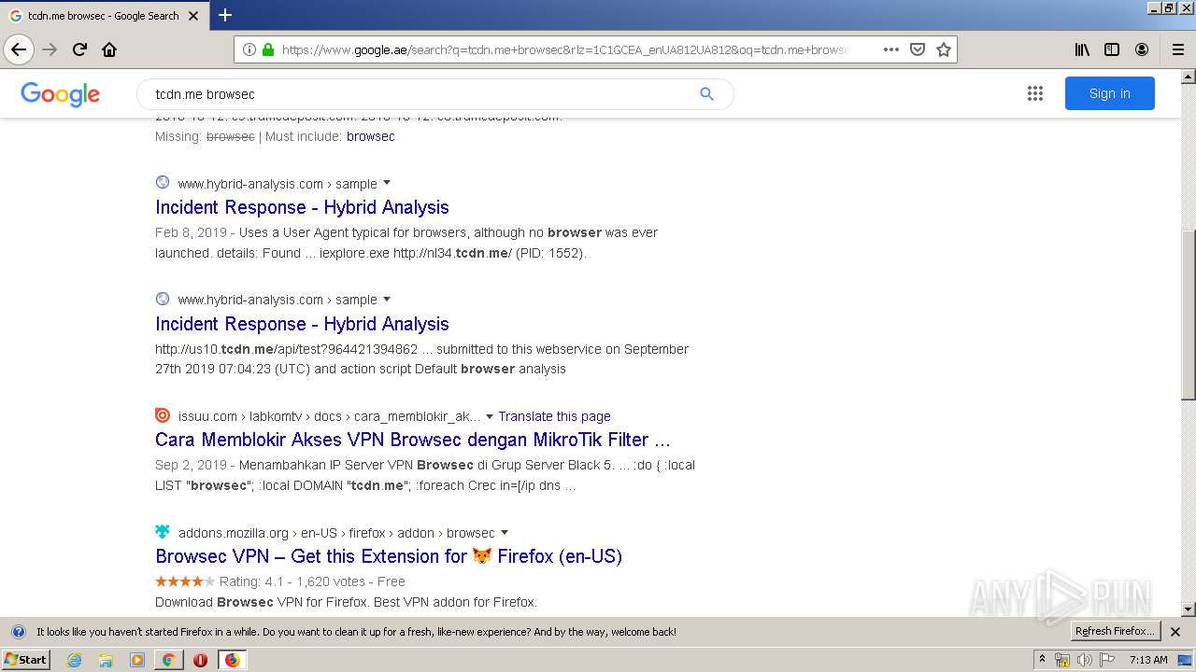
Task: Click the issuu.com favicon
Action: tap(163, 415)
